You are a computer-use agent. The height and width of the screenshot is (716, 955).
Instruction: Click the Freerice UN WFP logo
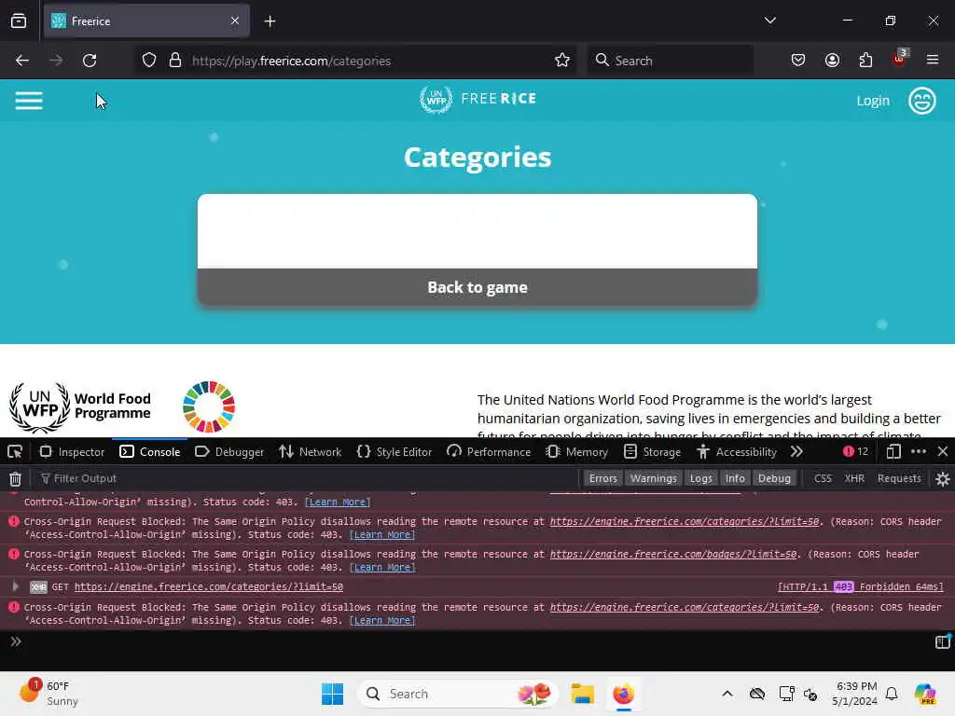point(477,99)
